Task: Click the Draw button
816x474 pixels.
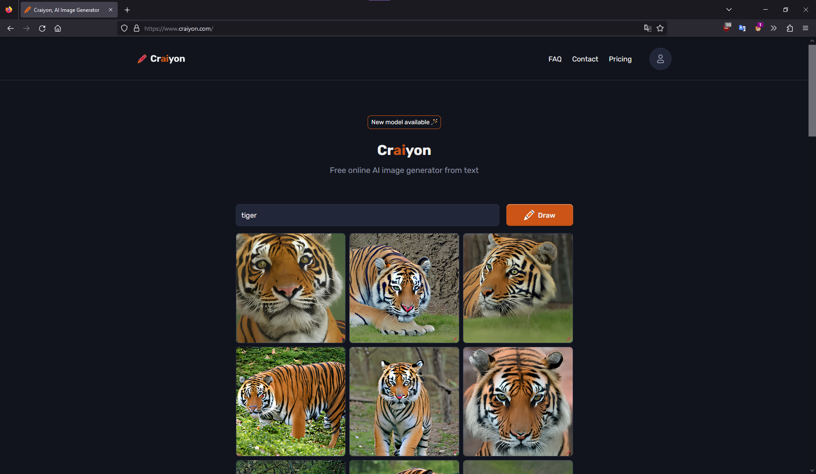Action: tap(539, 215)
